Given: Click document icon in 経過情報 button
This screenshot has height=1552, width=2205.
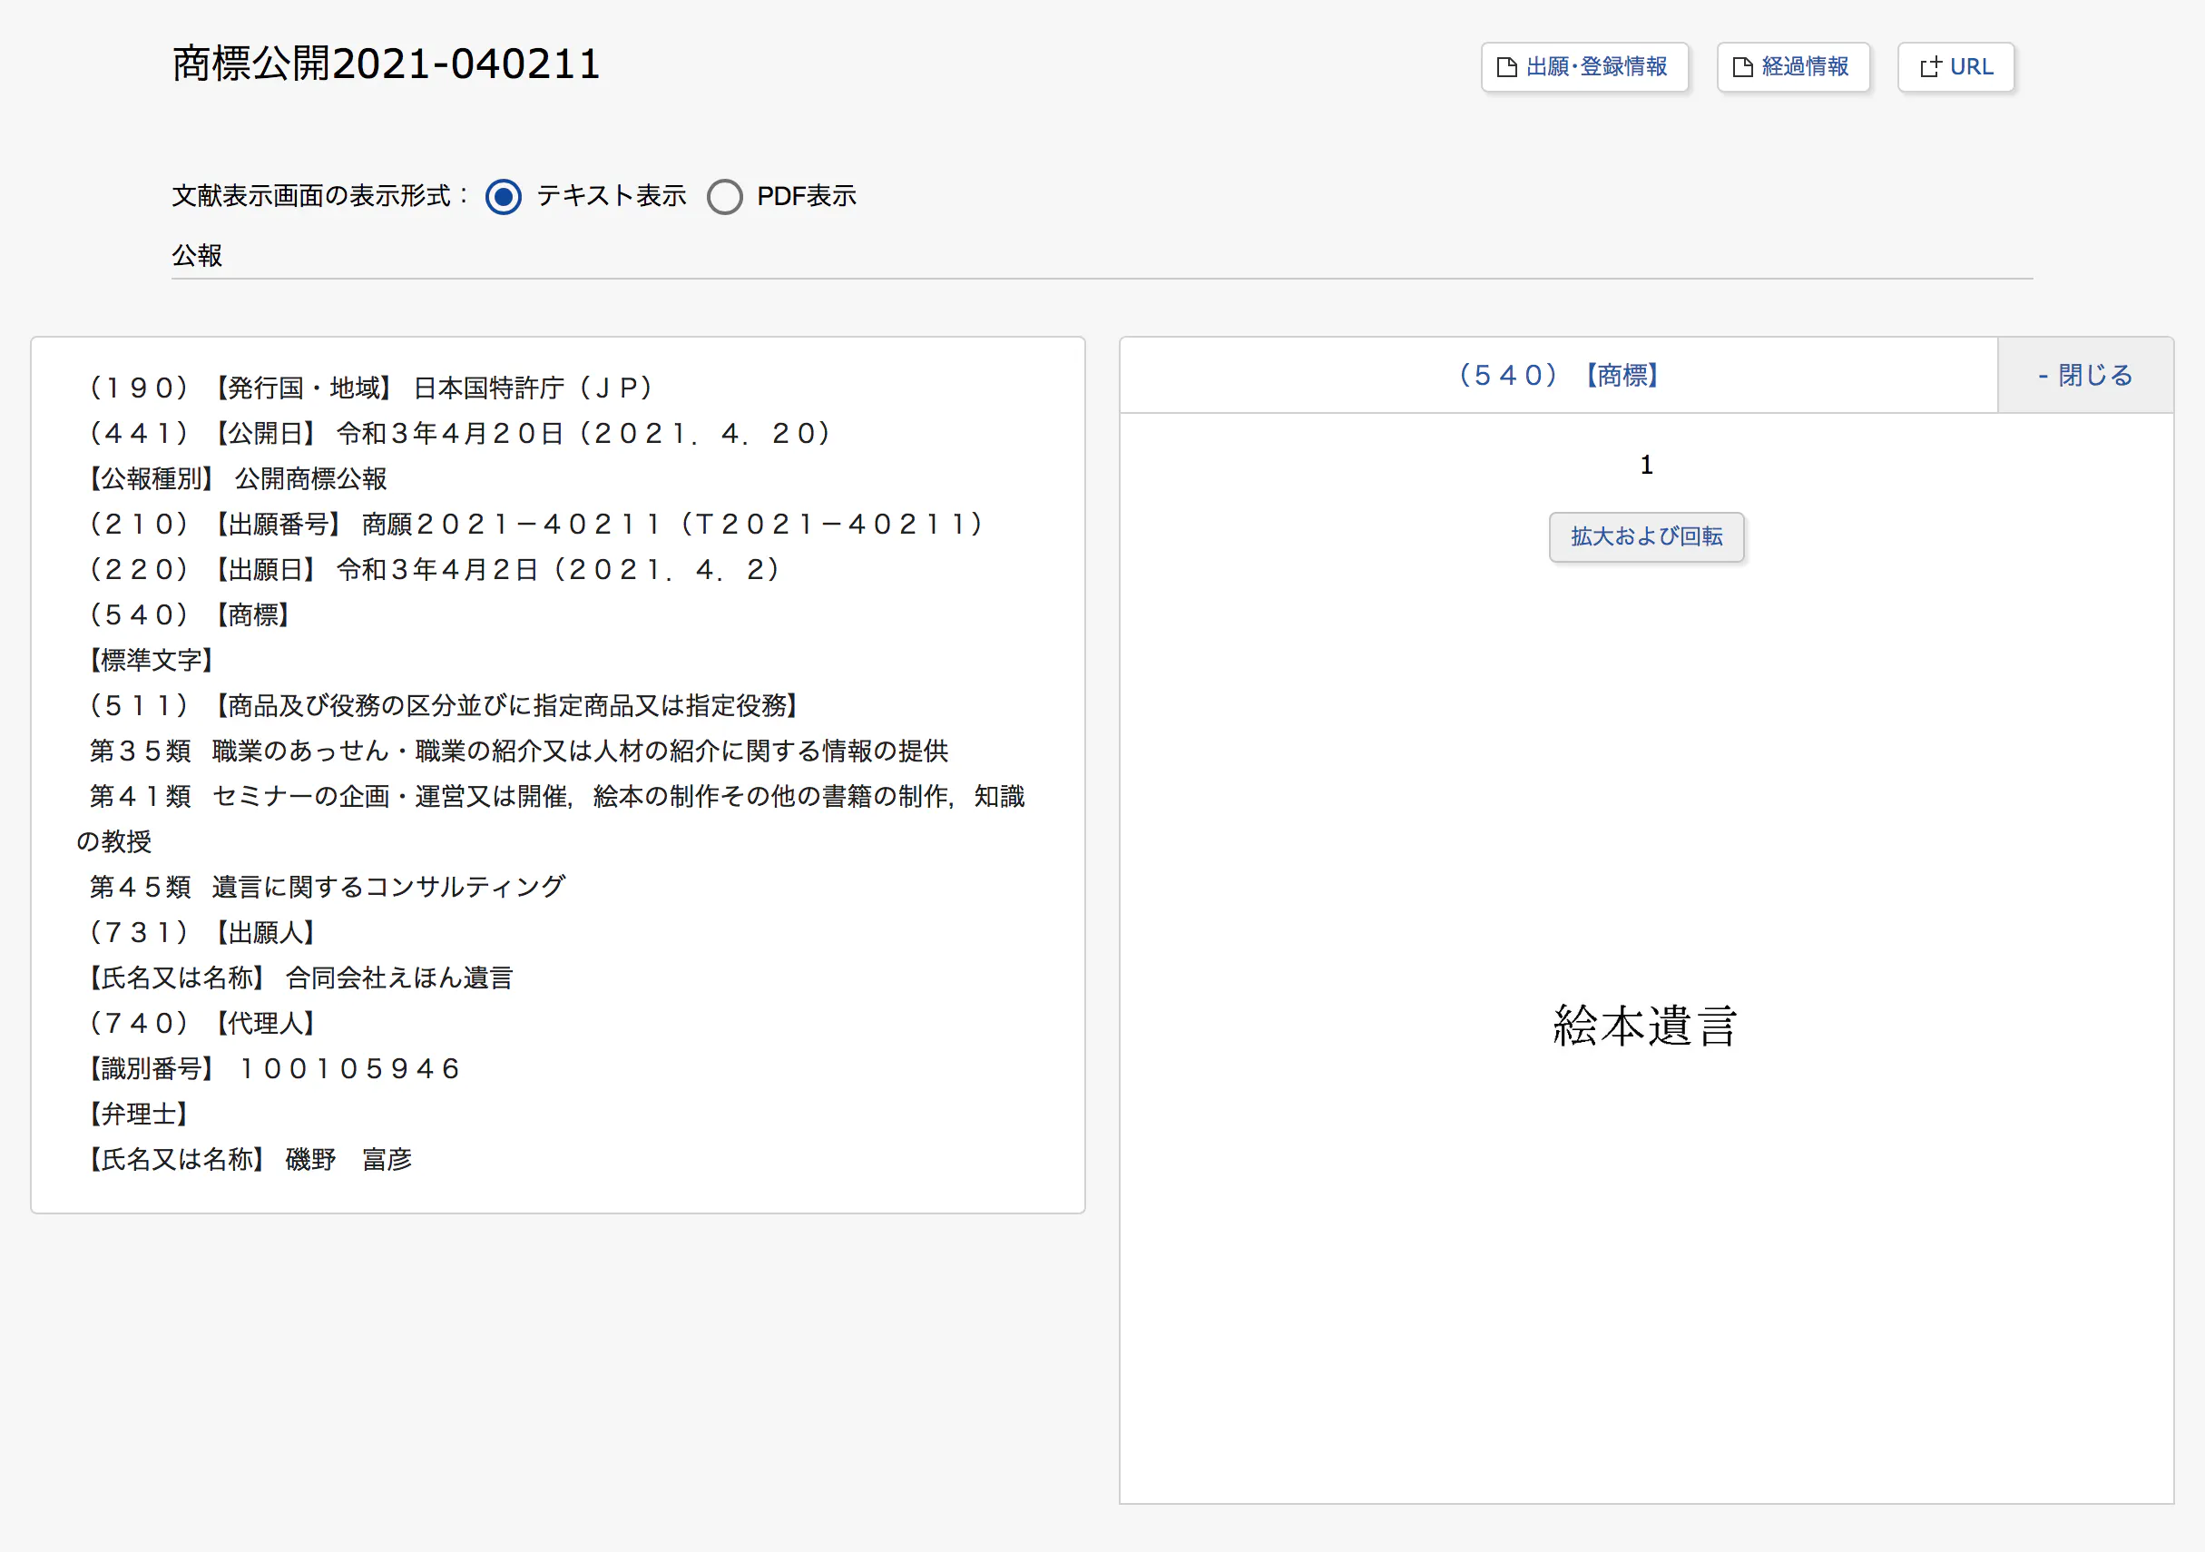Looking at the screenshot, I should 1742,67.
